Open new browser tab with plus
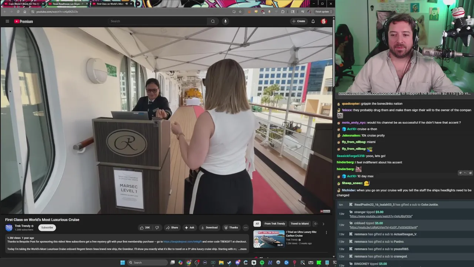This screenshot has height=267, width=474. [138, 4]
